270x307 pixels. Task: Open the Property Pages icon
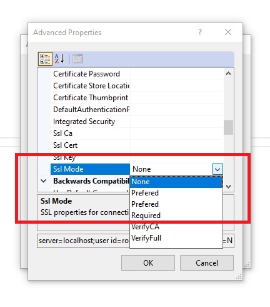77,59
